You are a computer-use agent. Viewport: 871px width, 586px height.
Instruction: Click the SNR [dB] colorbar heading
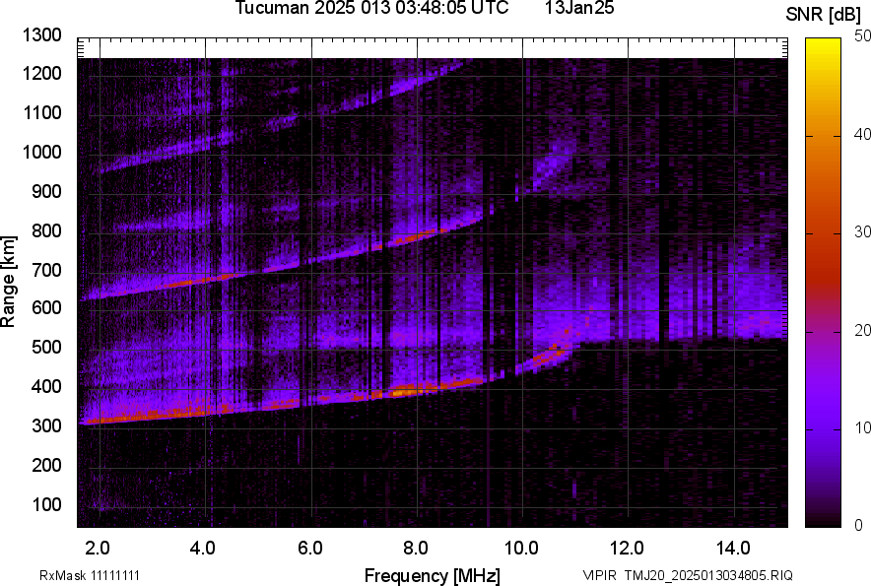[x=822, y=15]
